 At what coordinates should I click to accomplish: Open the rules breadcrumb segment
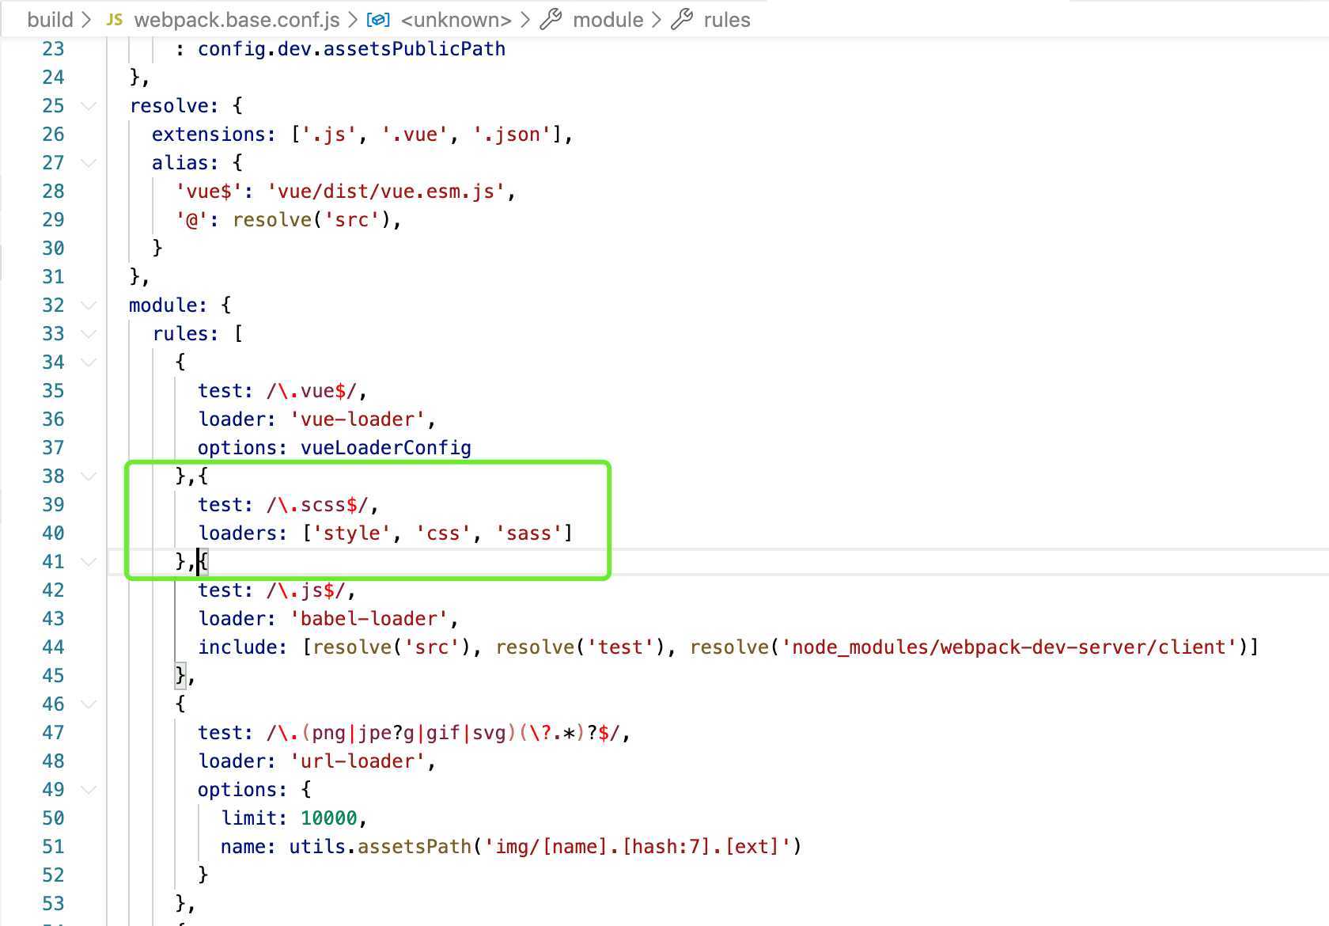point(727,20)
